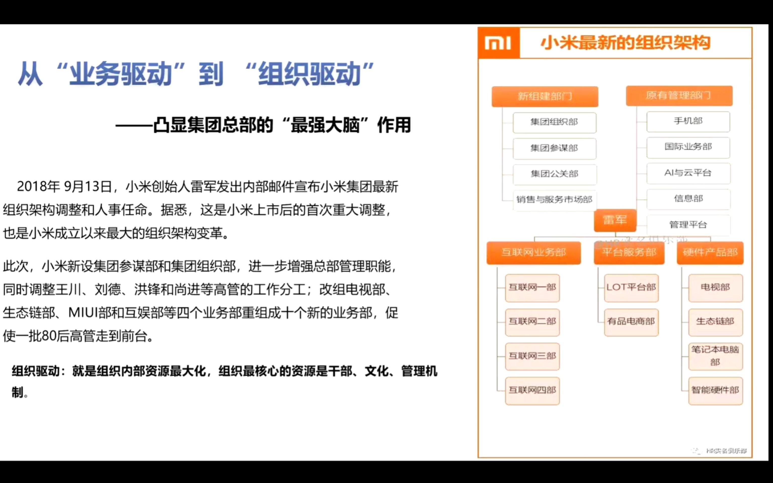Click the '销售与服务市场部' box
The image size is (773, 483).
click(555, 200)
